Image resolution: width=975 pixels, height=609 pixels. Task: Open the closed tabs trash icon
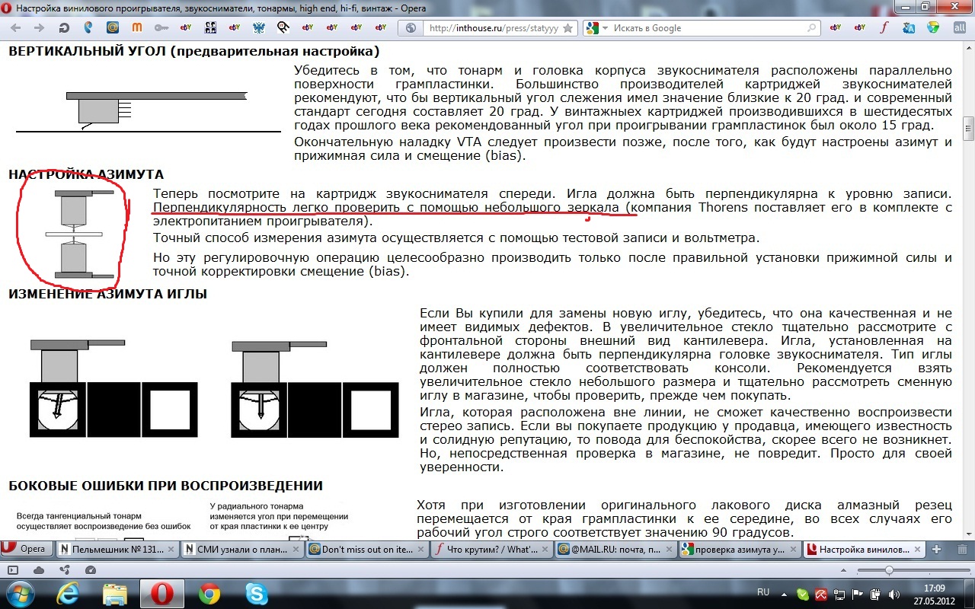963,549
